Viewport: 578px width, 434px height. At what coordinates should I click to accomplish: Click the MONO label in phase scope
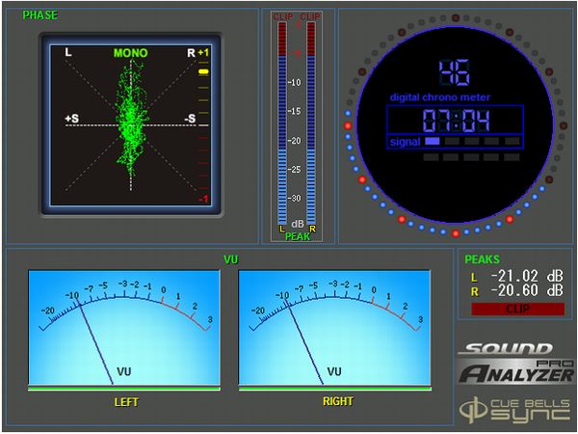pyautogui.click(x=130, y=53)
